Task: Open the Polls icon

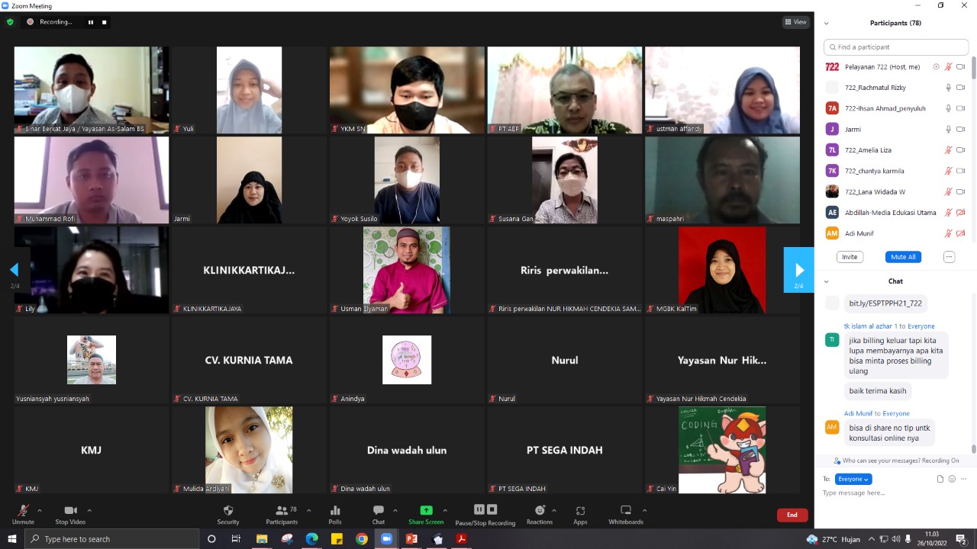Action: coord(335,511)
